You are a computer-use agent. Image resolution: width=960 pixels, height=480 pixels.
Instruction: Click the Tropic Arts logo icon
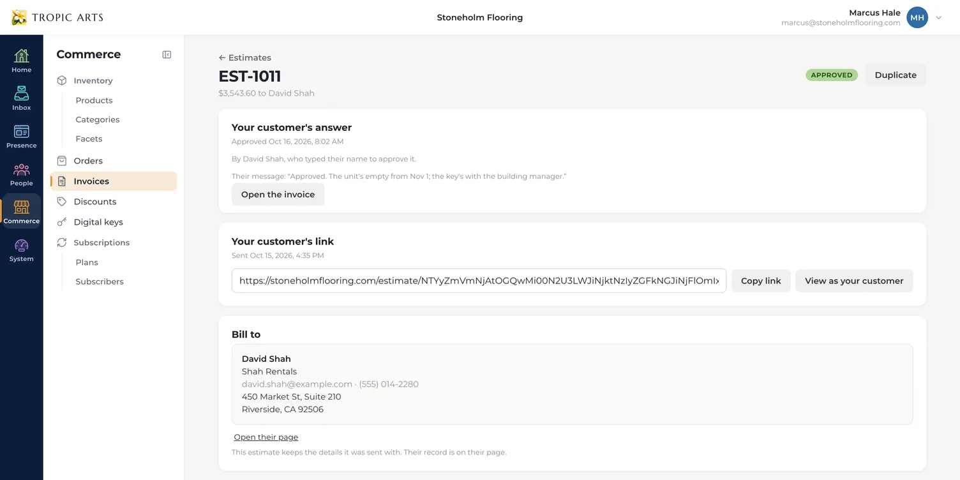20,17
